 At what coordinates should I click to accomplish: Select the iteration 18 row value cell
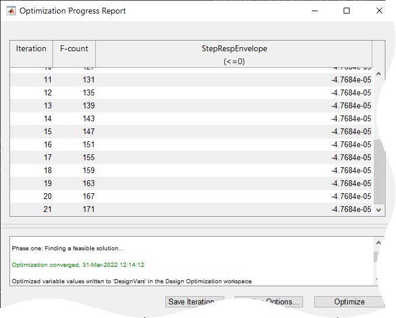pos(234,171)
